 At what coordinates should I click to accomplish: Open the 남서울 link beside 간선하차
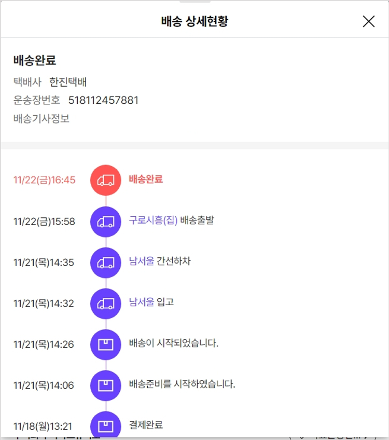point(142,262)
